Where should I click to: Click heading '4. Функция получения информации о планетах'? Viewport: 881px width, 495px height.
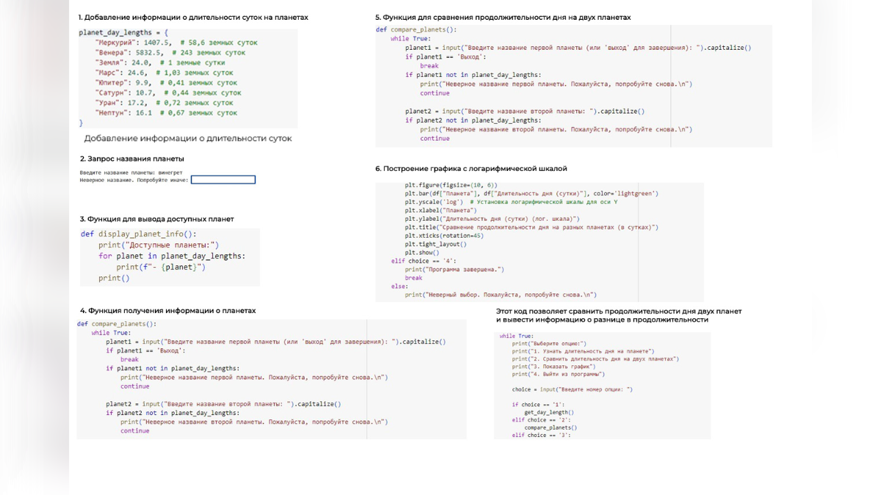(x=168, y=310)
